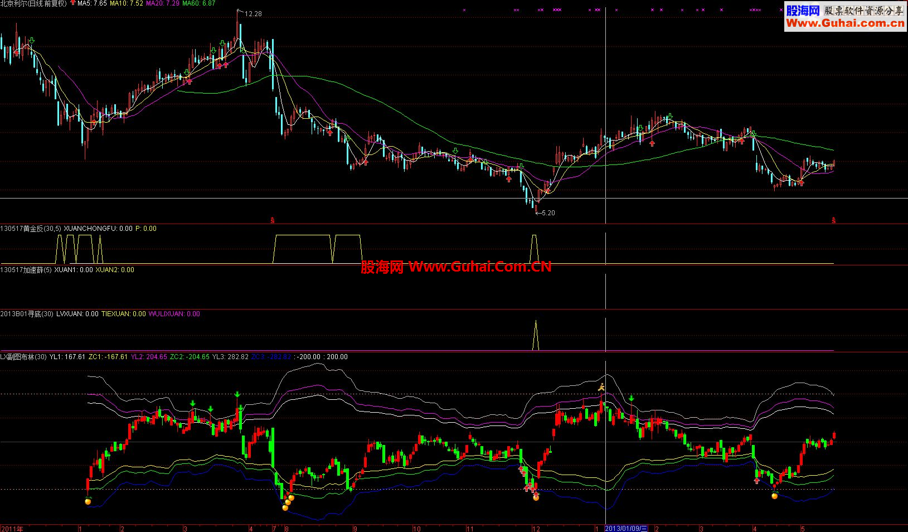The image size is (908, 532).
Task: Click the orange ball marker near December 2012
Action: 536,497
